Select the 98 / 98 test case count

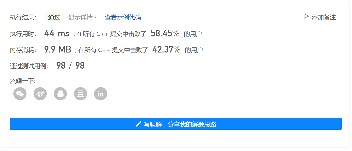click(70, 66)
